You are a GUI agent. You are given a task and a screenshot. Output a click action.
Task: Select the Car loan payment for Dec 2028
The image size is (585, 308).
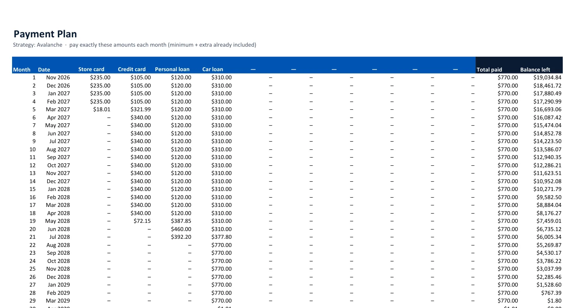221,277
